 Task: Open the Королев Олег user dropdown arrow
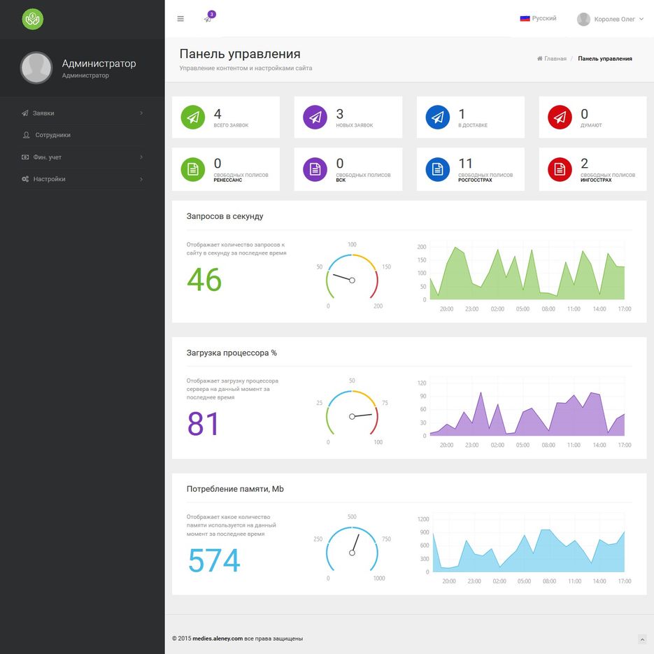[641, 19]
